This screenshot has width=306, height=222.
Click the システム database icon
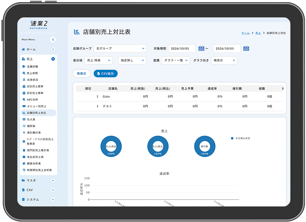pos(24,199)
